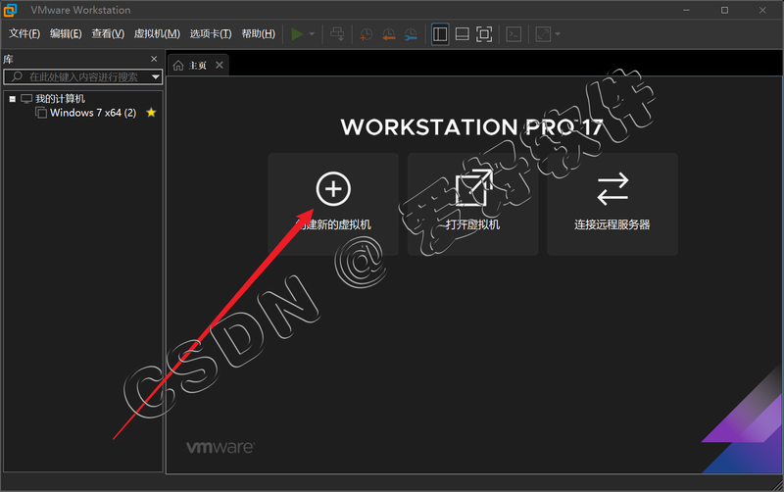The height and width of the screenshot is (492, 784).
Task: Open the 虚拟机(M) menu
Action: (157, 34)
